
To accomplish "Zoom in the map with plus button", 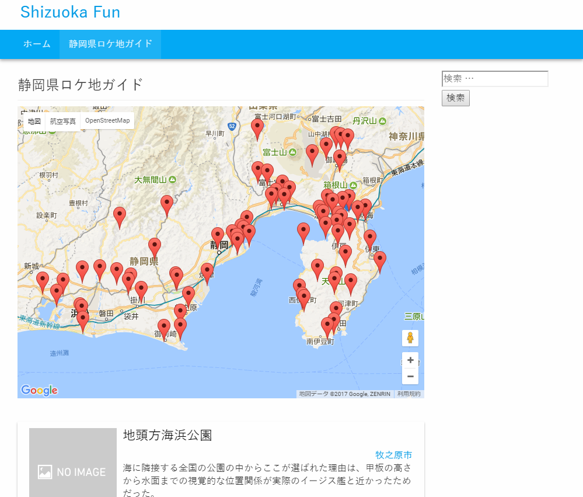I will pyautogui.click(x=410, y=360).
